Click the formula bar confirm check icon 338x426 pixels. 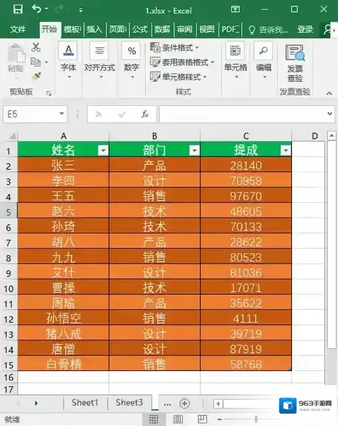[122, 114]
